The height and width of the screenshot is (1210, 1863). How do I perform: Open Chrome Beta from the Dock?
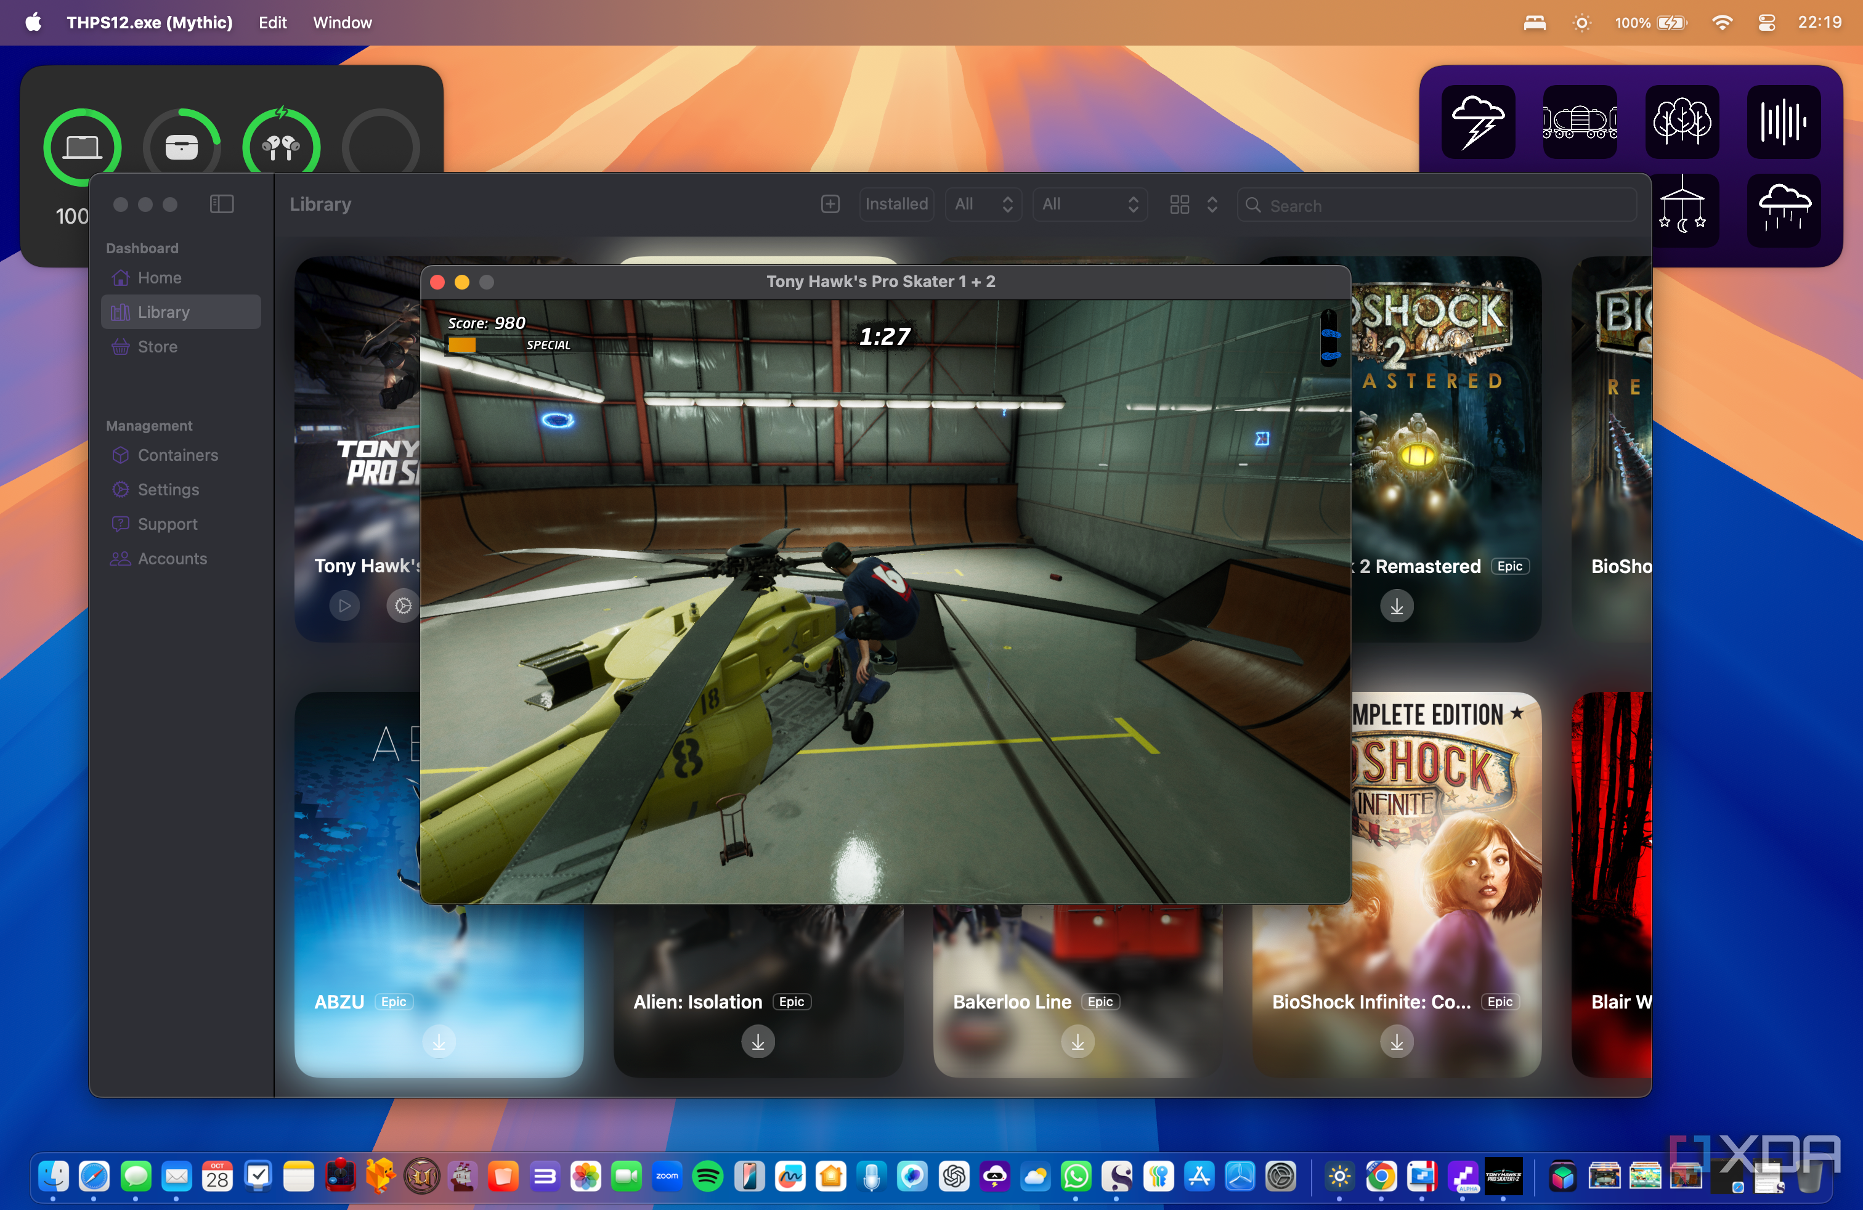point(1381,1175)
